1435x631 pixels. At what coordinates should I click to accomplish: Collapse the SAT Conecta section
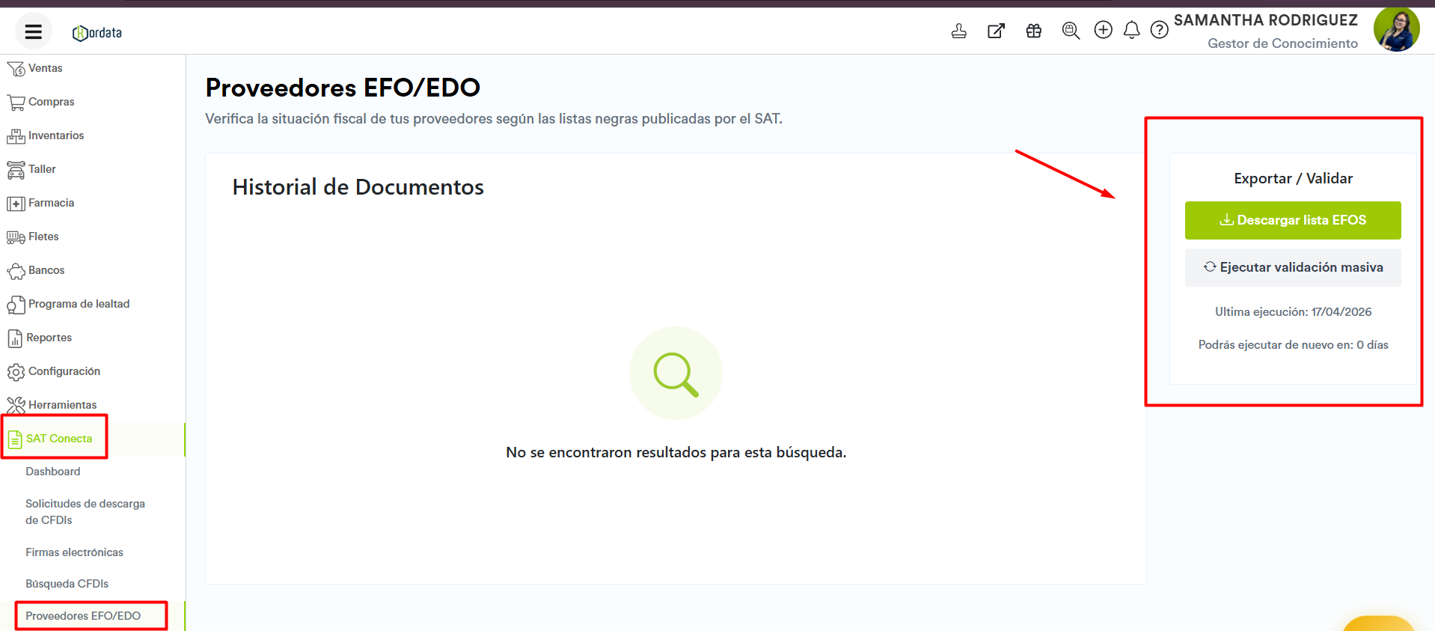click(x=58, y=439)
